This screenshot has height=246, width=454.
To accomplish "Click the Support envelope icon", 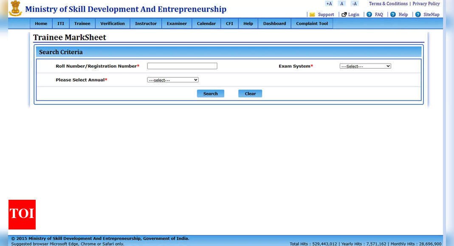I will tap(312, 14).
